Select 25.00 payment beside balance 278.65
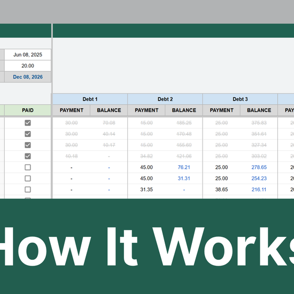This screenshot has height=294, width=294. point(221,167)
